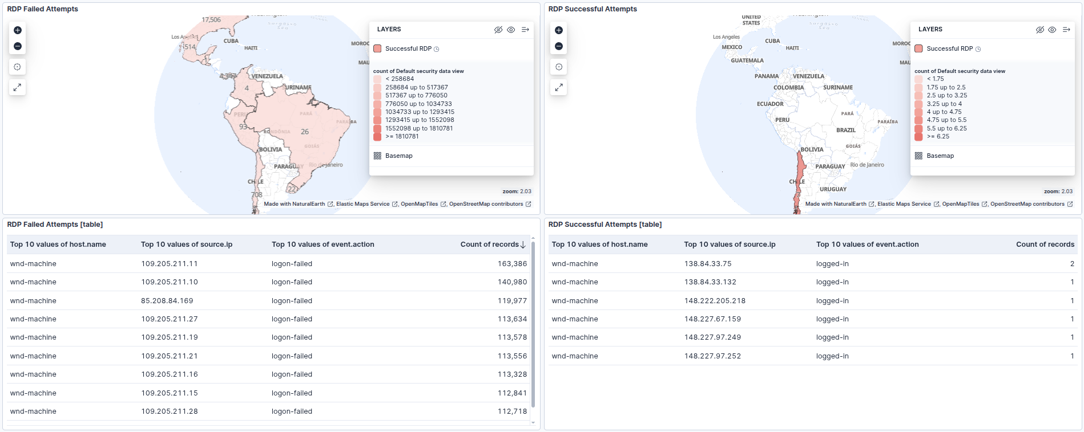This screenshot has height=432, width=1084.
Task: Select source IP 109.205.211.27 cell
Action: pos(170,319)
